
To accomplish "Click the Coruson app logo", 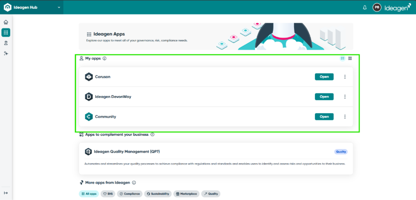I will click(89, 77).
